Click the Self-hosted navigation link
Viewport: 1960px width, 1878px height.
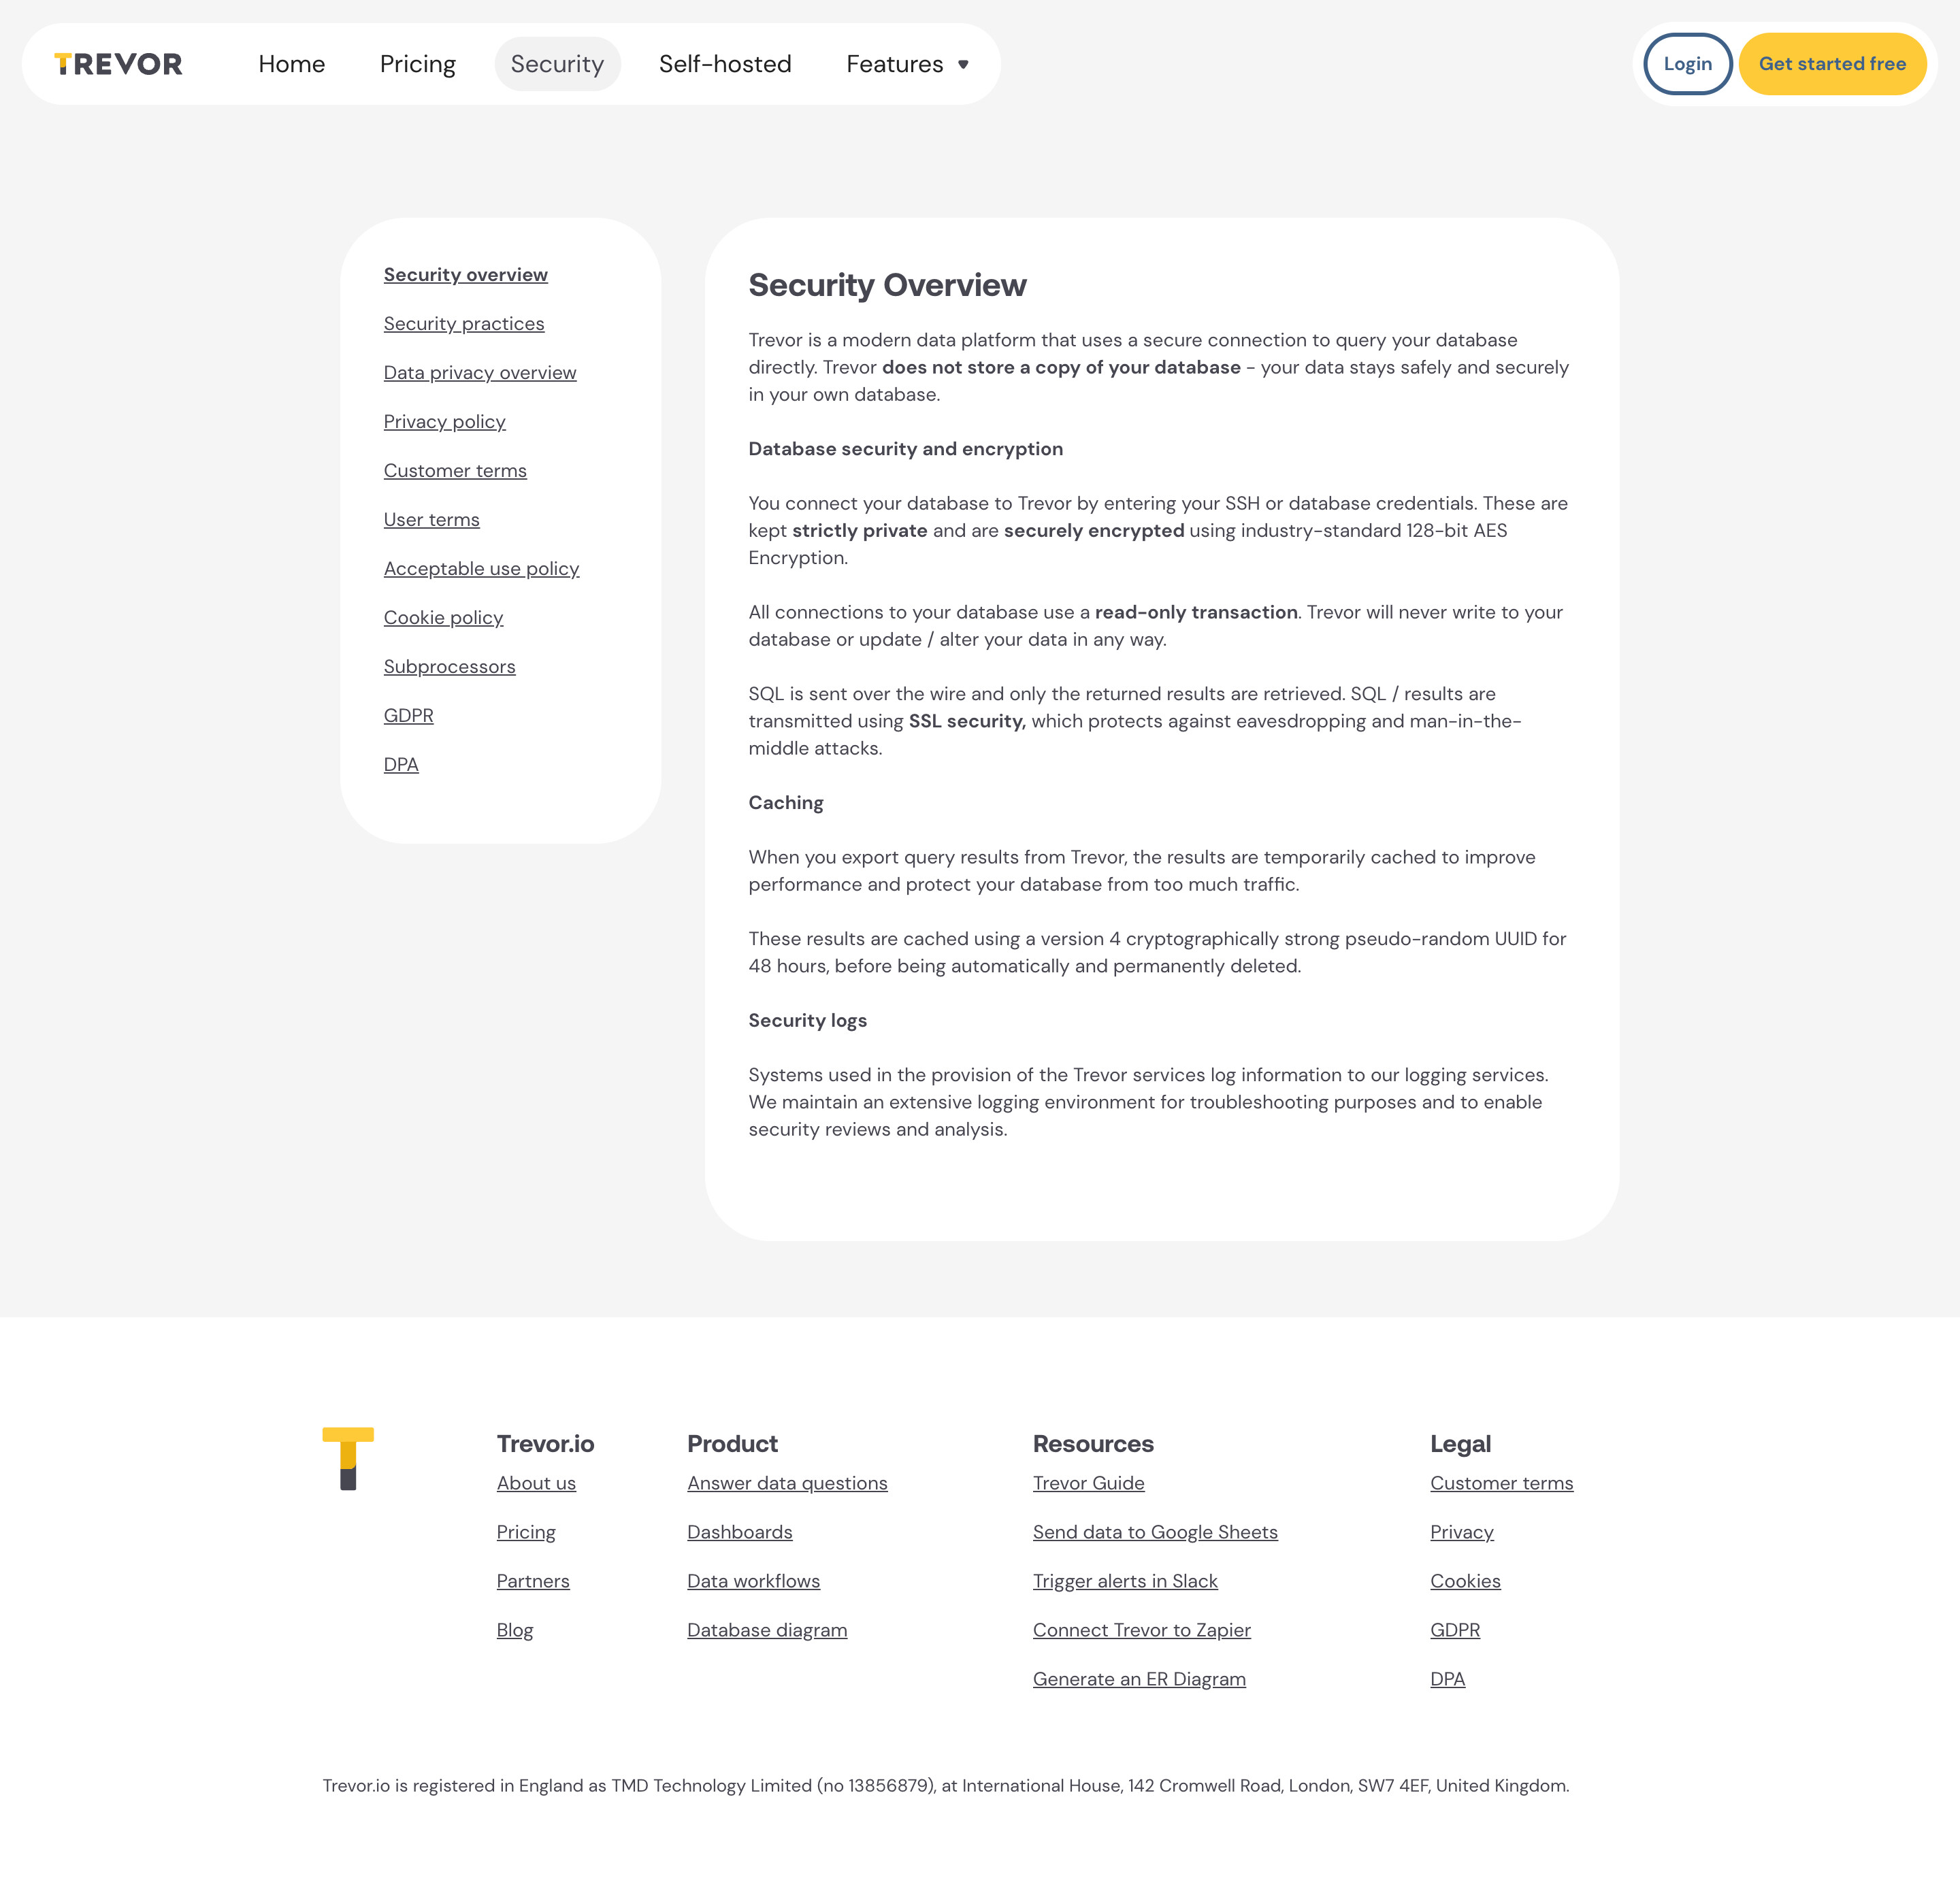(x=725, y=63)
